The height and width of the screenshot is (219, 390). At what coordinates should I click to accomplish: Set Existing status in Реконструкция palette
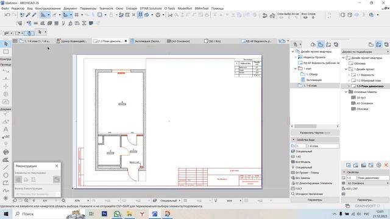point(18,179)
